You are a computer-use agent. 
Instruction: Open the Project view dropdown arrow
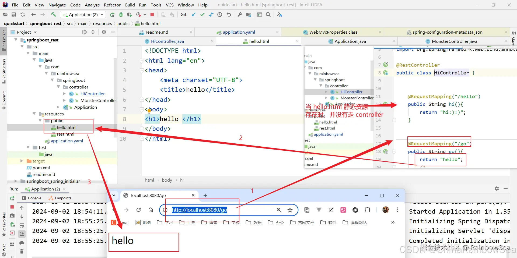(x=35, y=32)
